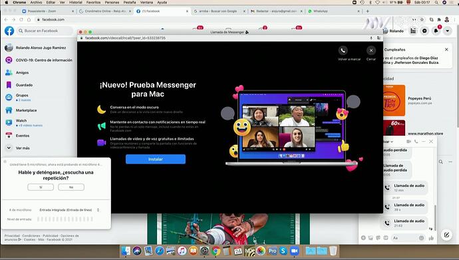Switch to the Cronómetro Online tab
459x260 pixels.
105,11
